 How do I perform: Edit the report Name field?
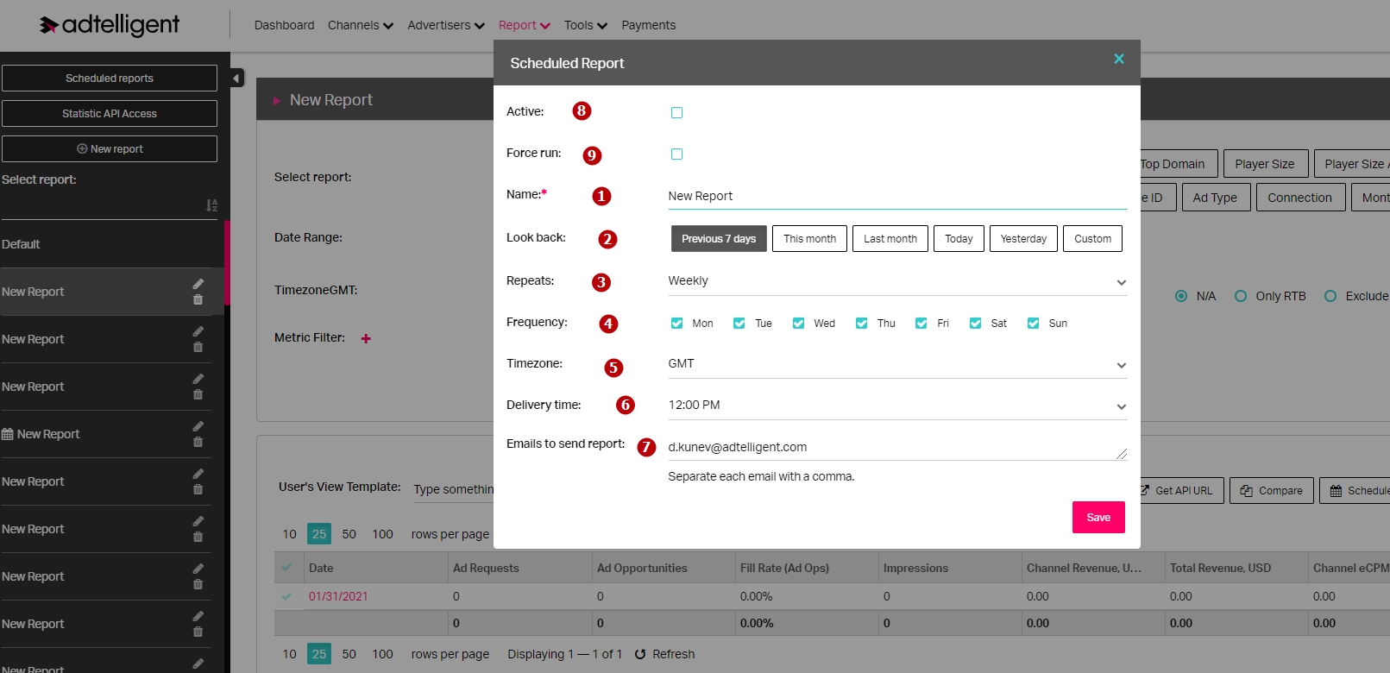point(897,196)
